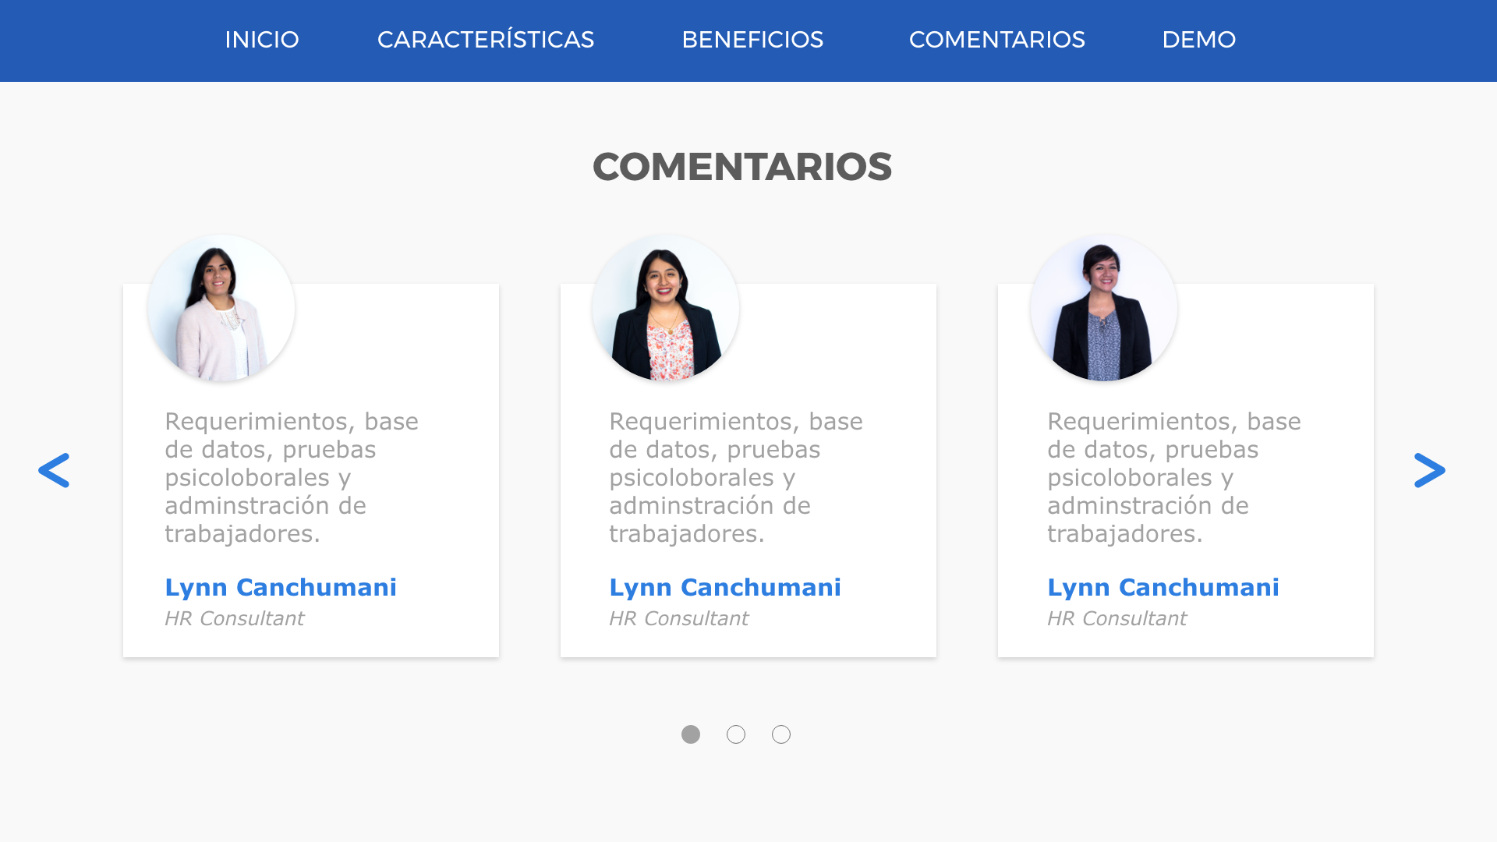
Task: Select the second carousel pagination dot
Action: (x=736, y=734)
